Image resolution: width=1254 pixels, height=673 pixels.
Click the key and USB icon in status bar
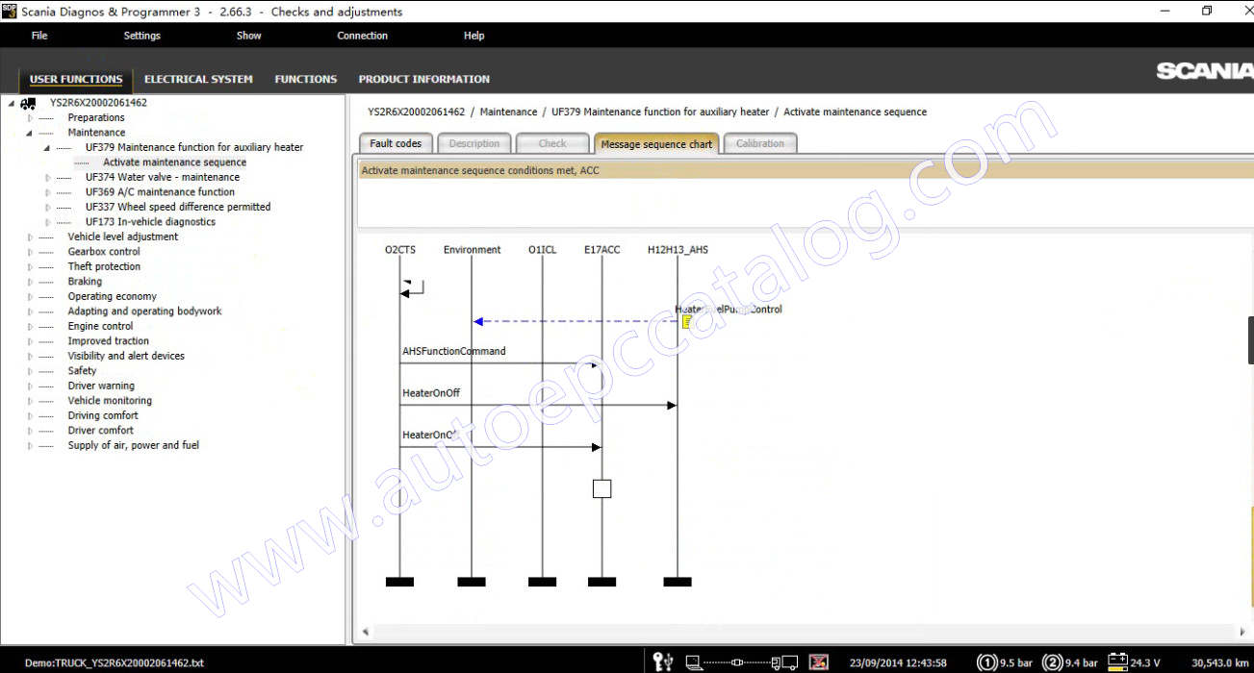click(x=663, y=661)
